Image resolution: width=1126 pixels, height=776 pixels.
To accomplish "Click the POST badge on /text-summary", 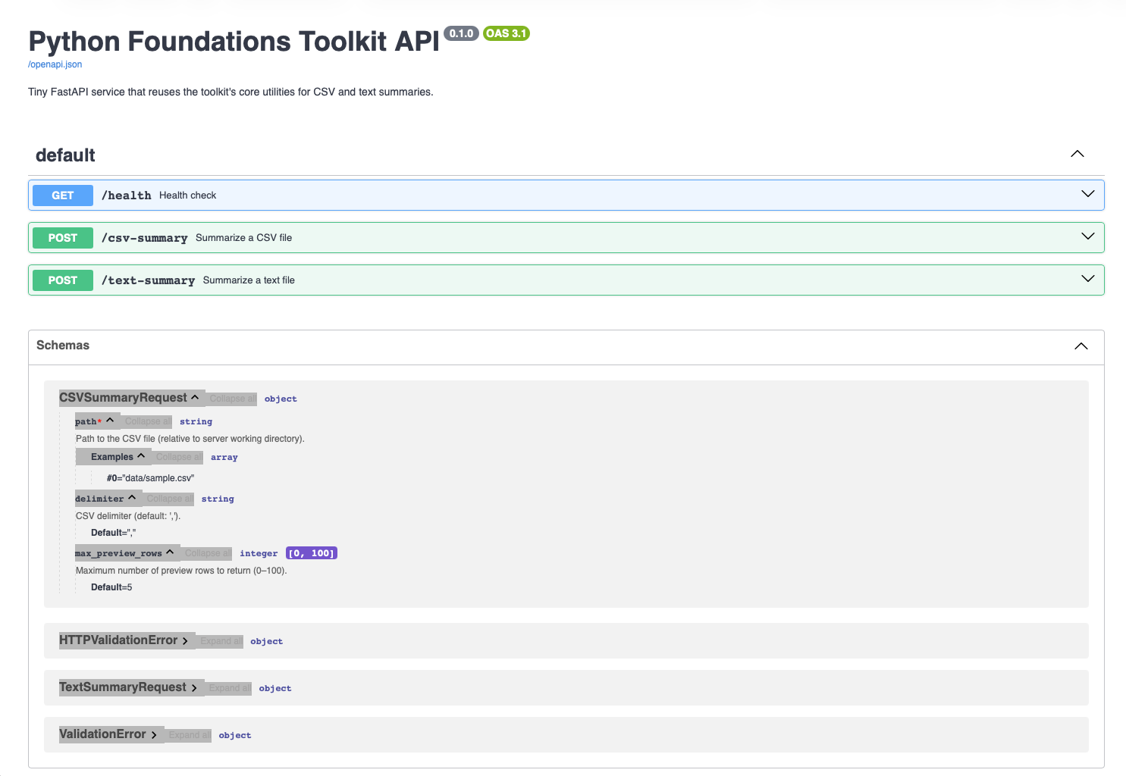I will coord(62,280).
